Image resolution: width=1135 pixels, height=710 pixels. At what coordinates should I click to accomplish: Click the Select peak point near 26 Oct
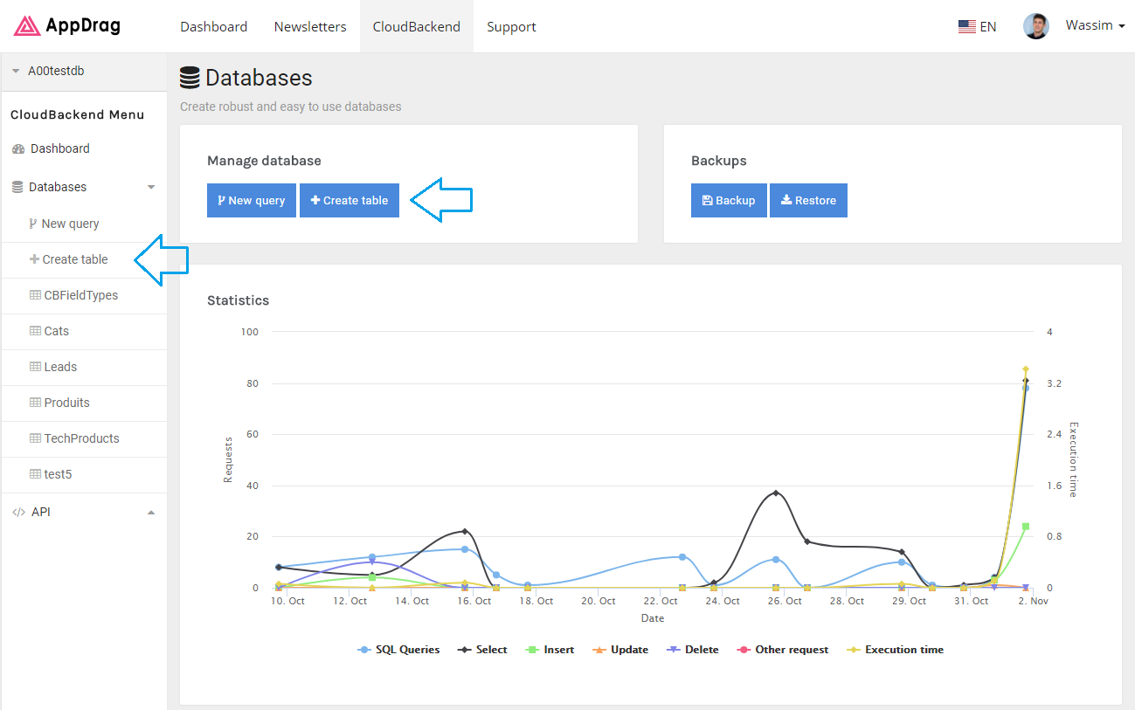pyautogui.click(x=776, y=493)
